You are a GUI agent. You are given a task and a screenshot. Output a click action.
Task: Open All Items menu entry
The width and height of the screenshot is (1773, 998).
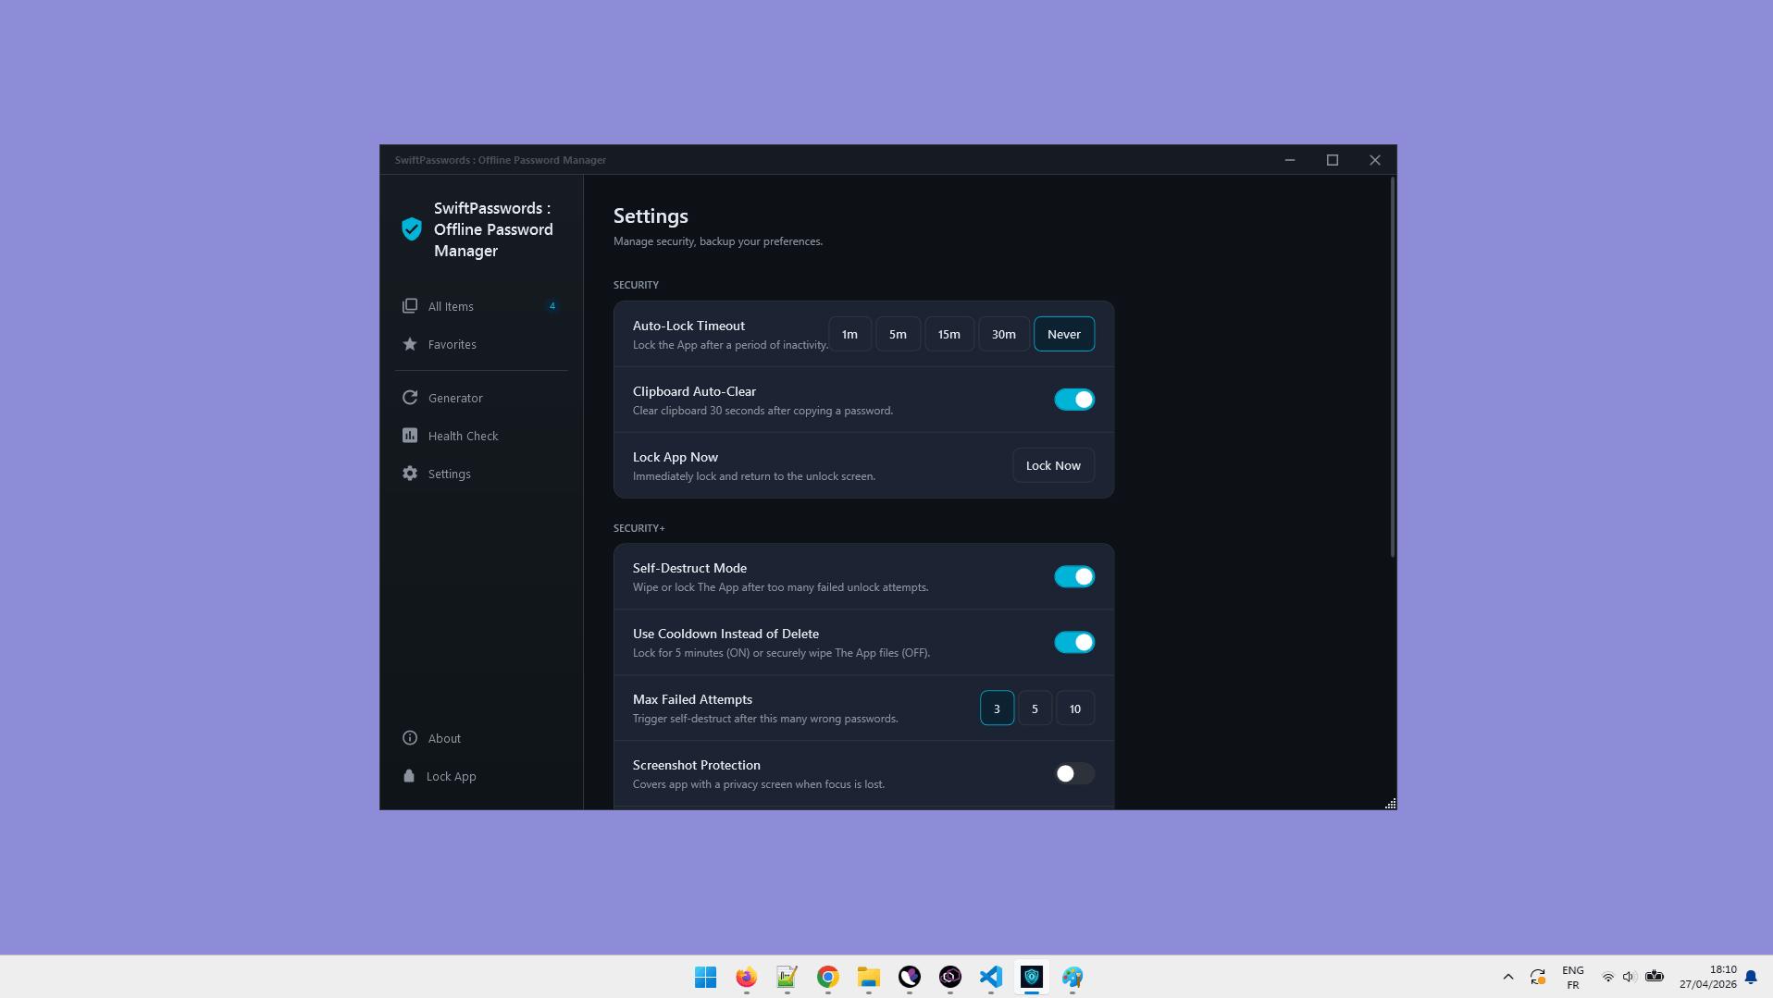click(481, 306)
